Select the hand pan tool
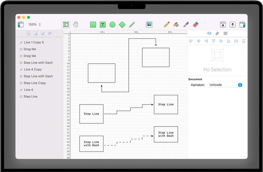 point(75,24)
